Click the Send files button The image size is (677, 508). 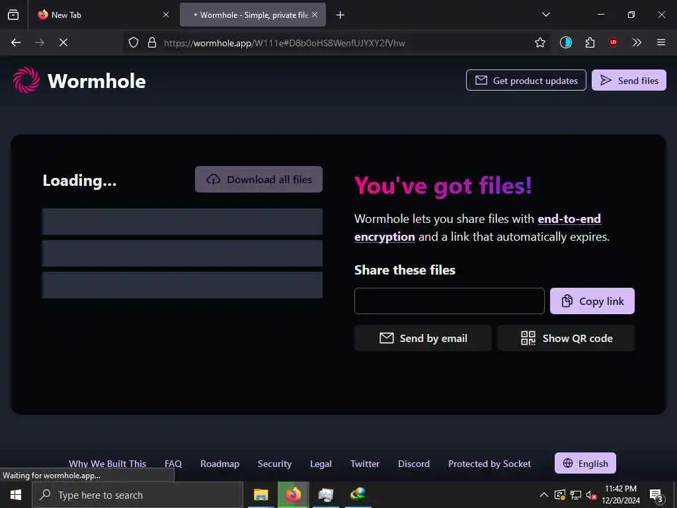pyautogui.click(x=629, y=80)
